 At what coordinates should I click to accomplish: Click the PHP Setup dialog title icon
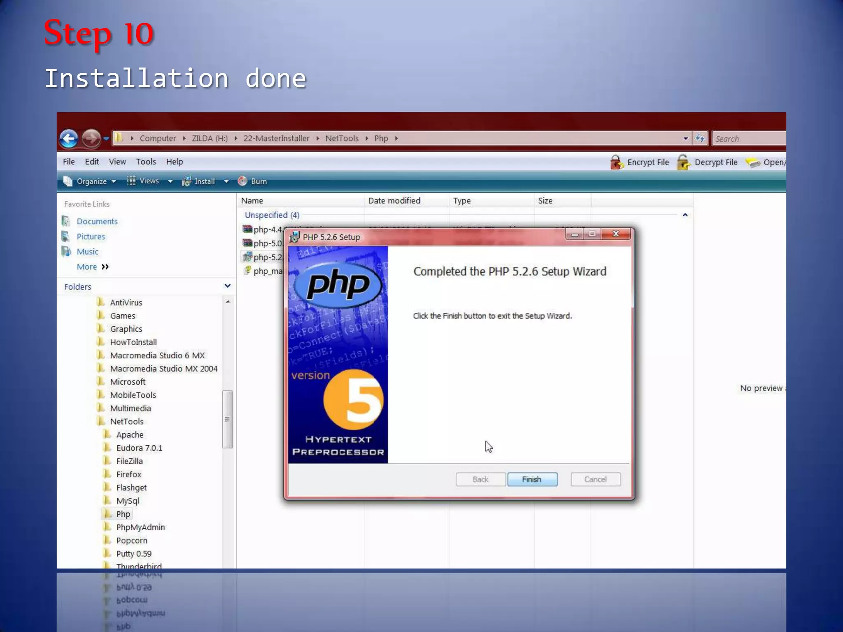[x=294, y=237]
